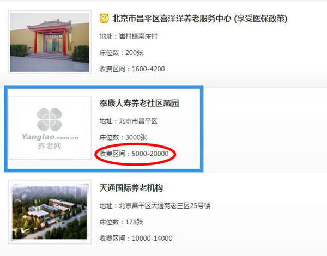Click the four-petal clover logo icon
This screenshot has height=256, width=327.
click(x=50, y=119)
